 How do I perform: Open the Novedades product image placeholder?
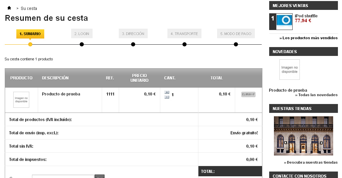click(290, 70)
